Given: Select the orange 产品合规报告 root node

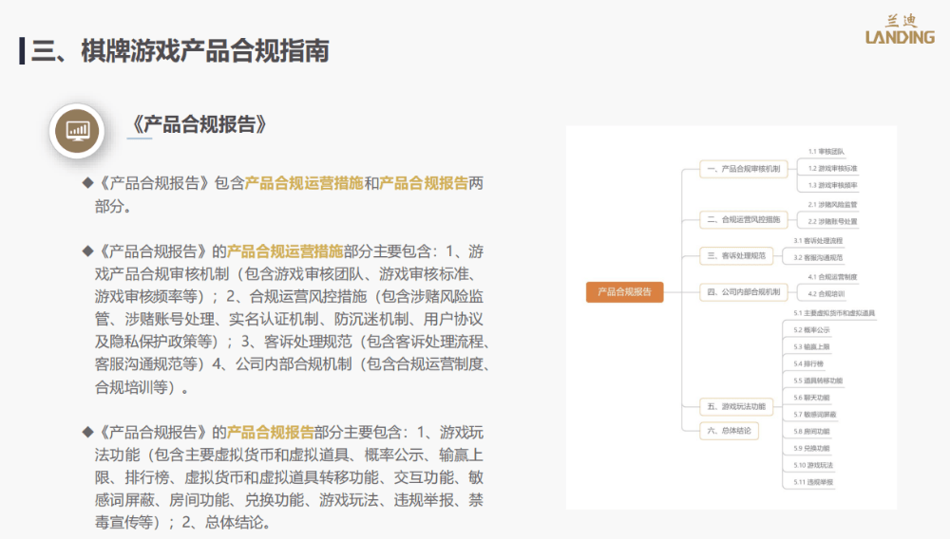Looking at the screenshot, I should [624, 292].
